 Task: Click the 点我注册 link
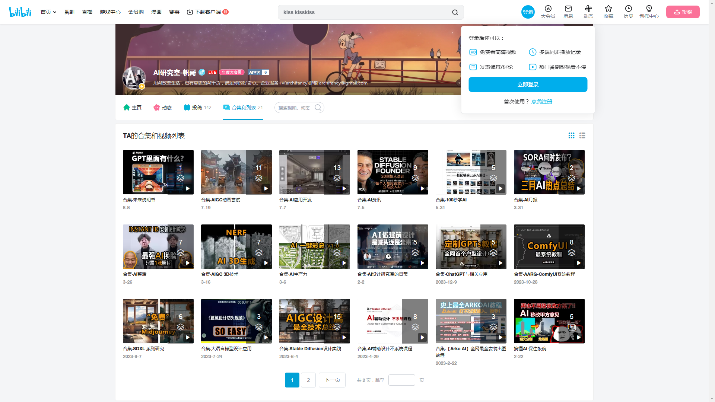(x=541, y=102)
